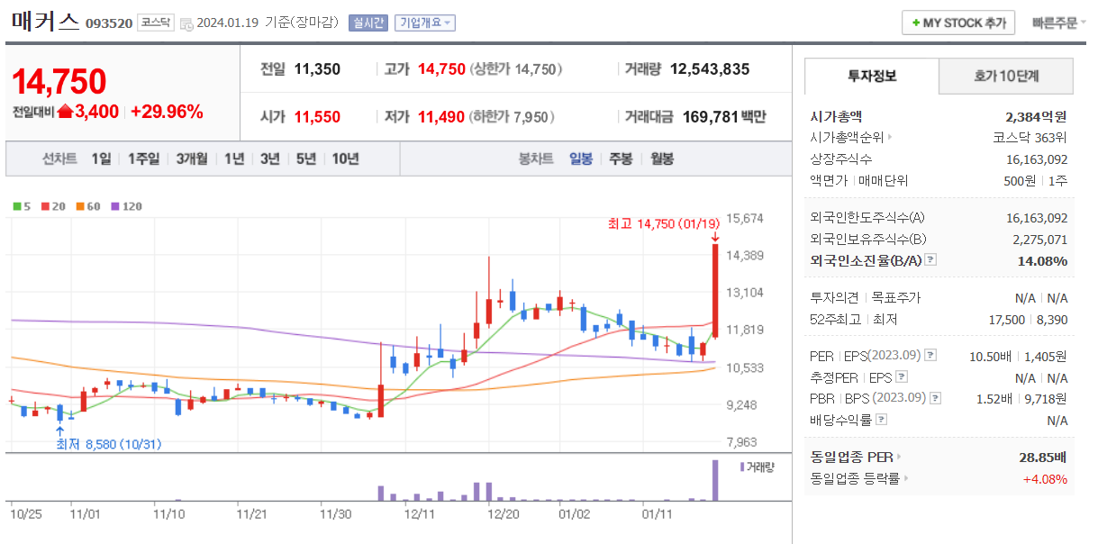Image resolution: width=1098 pixels, height=544 pixels.
Task: Click the green 5-day moving average legend
Action: [22, 206]
